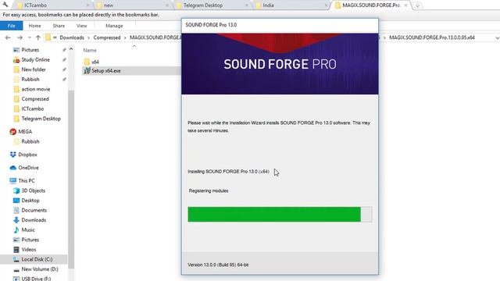
Task: Open the pinned Rubbish folder
Action: click(30, 80)
